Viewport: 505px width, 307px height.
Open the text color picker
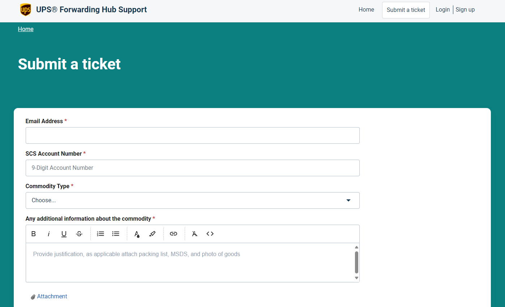tap(137, 234)
